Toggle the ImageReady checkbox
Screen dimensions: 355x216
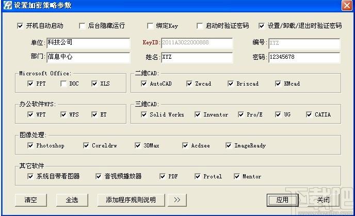point(229,145)
